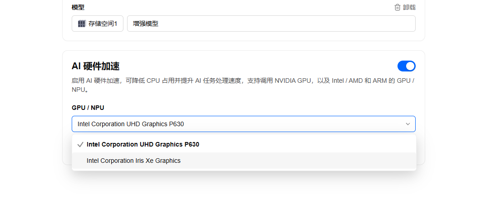Click the 卸载 uninstall text
This screenshot has width=486, height=199.
[x=409, y=7]
